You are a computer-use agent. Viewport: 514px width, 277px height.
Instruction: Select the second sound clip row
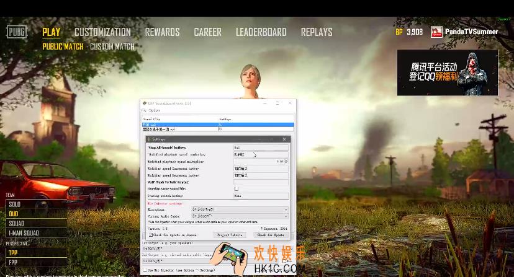click(218, 129)
